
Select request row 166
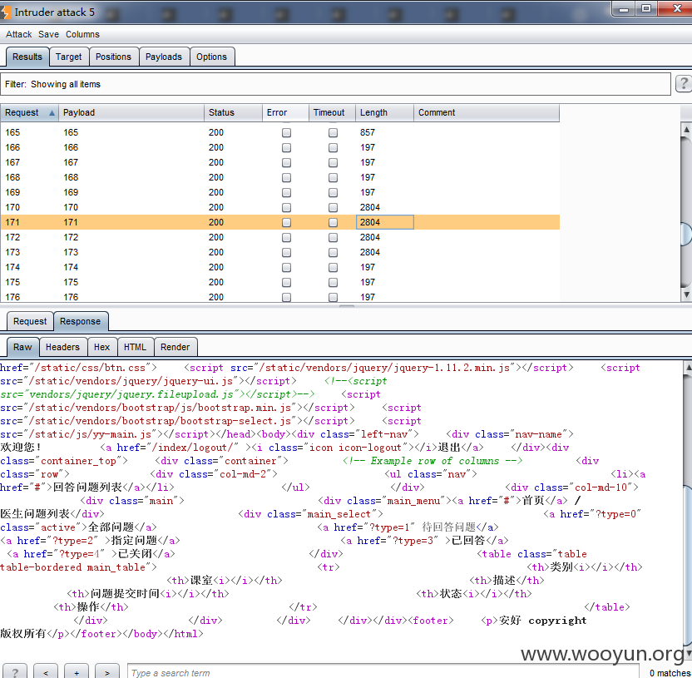pyautogui.click(x=279, y=147)
